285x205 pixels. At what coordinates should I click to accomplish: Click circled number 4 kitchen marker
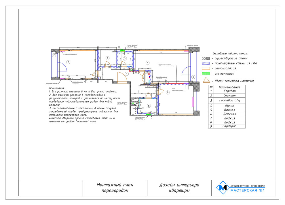147,62
